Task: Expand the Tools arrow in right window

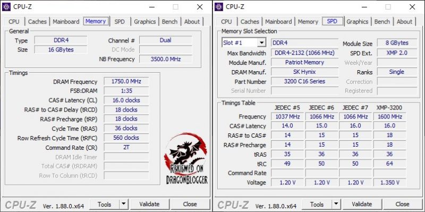Action: pyautogui.click(x=336, y=204)
